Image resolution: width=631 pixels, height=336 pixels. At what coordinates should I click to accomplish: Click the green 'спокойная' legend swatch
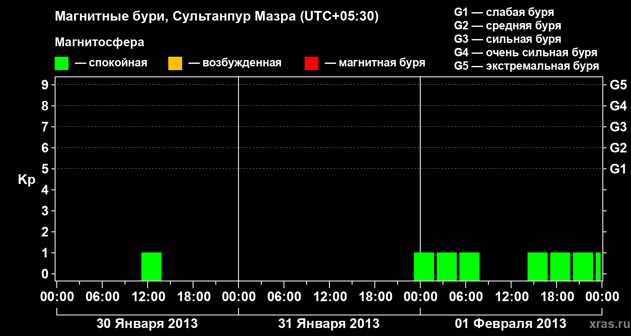(62, 63)
